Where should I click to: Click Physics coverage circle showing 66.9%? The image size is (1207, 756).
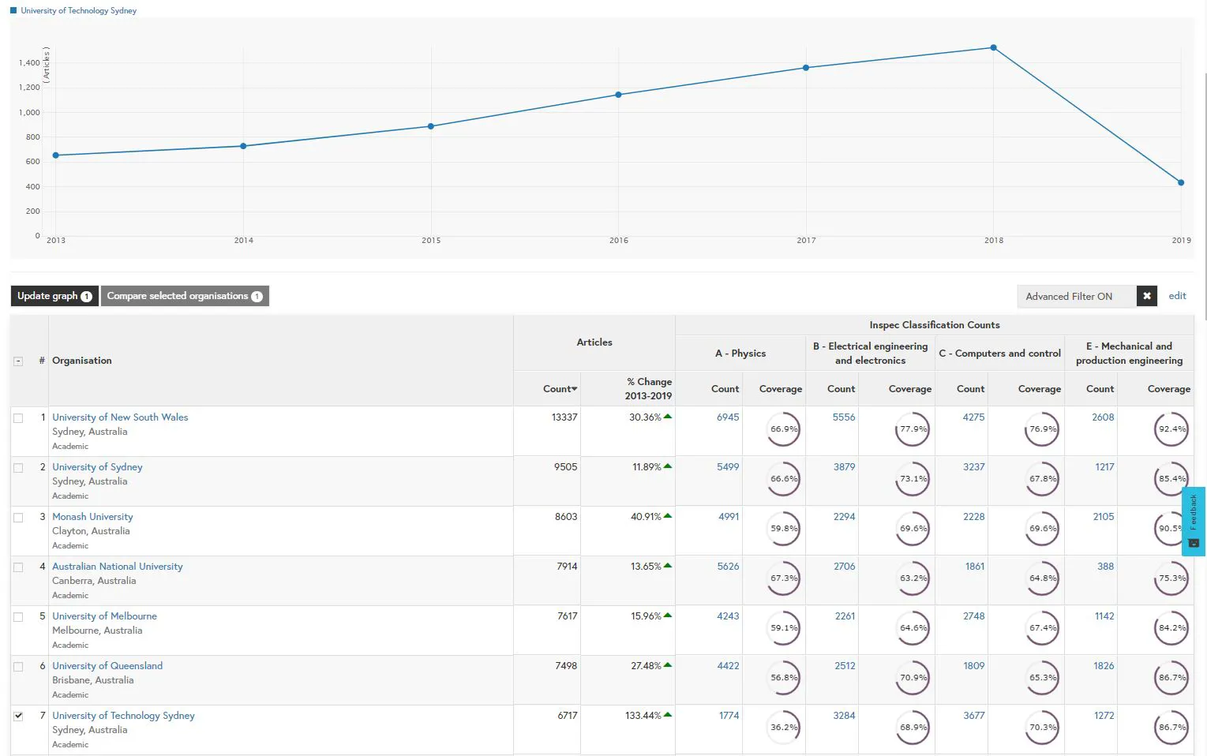[x=783, y=429]
